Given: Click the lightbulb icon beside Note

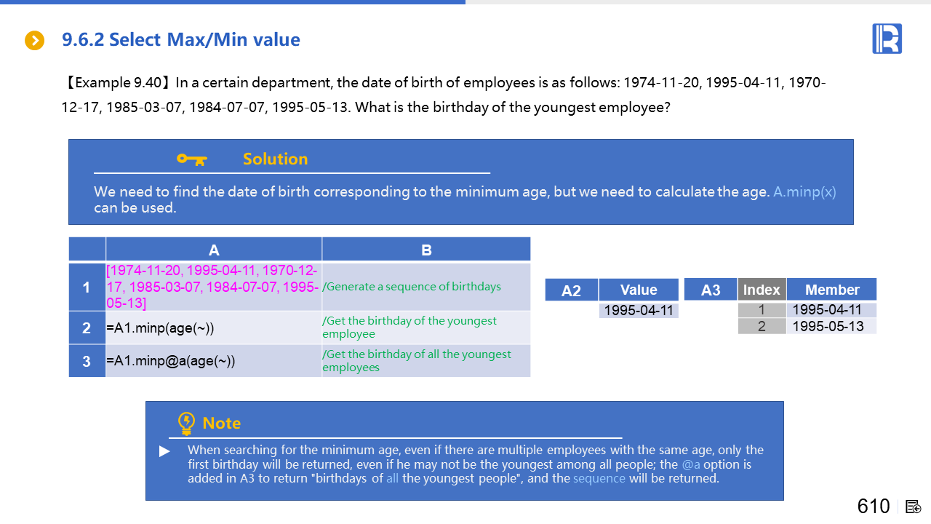Looking at the screenshot, I should tap(186, 423).
